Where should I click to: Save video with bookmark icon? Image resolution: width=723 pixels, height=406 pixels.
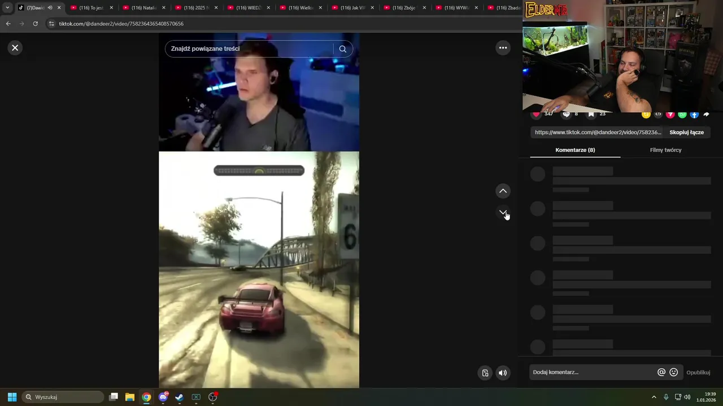pos(591,114)
